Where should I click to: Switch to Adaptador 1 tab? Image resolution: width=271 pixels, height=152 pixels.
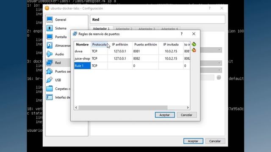(x=101, y=29)
